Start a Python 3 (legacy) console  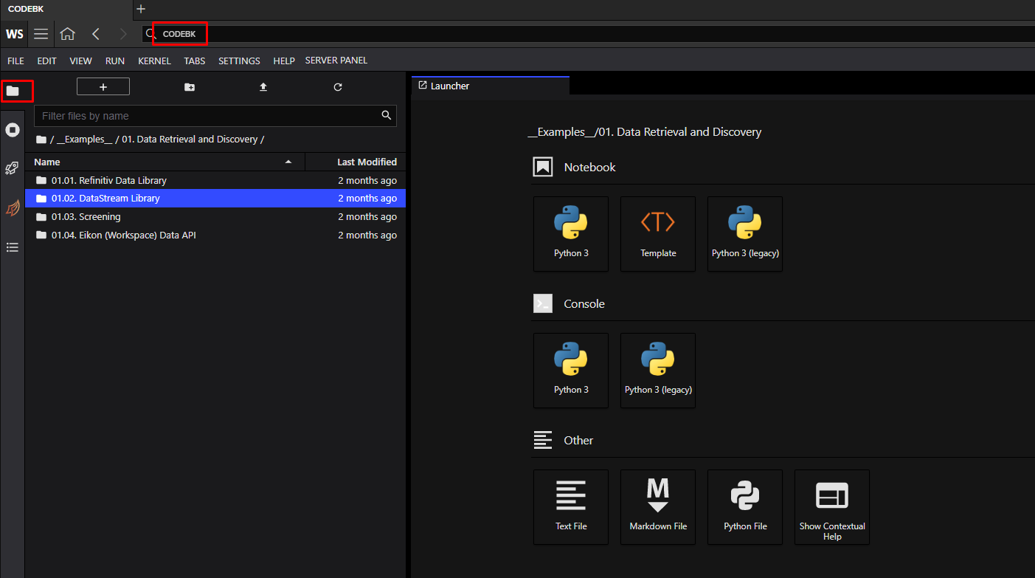658,371
